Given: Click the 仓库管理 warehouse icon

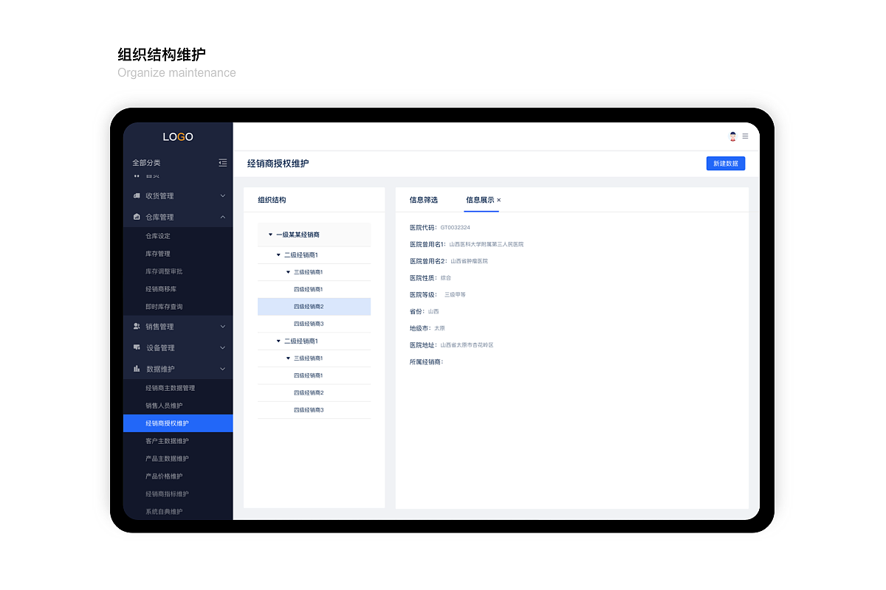Looking at the screenshot, I should pyautogui.click(x=137, y=218).
